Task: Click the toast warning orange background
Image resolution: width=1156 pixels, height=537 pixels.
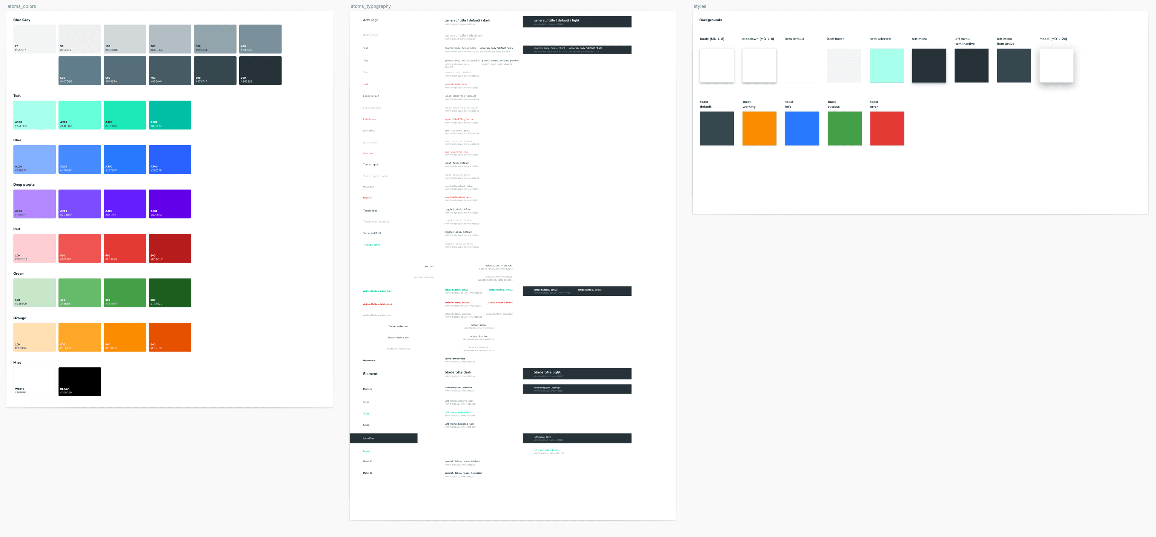Action: point(759,128)
